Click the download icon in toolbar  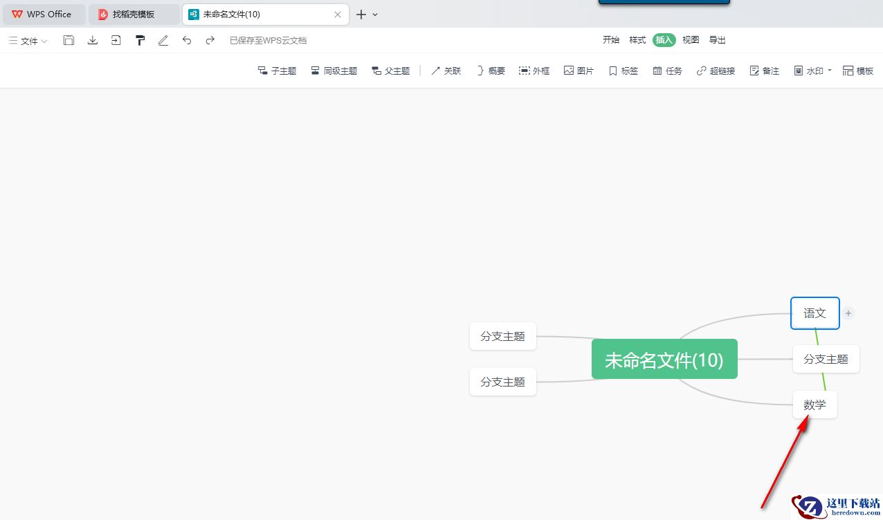point(92,40)
